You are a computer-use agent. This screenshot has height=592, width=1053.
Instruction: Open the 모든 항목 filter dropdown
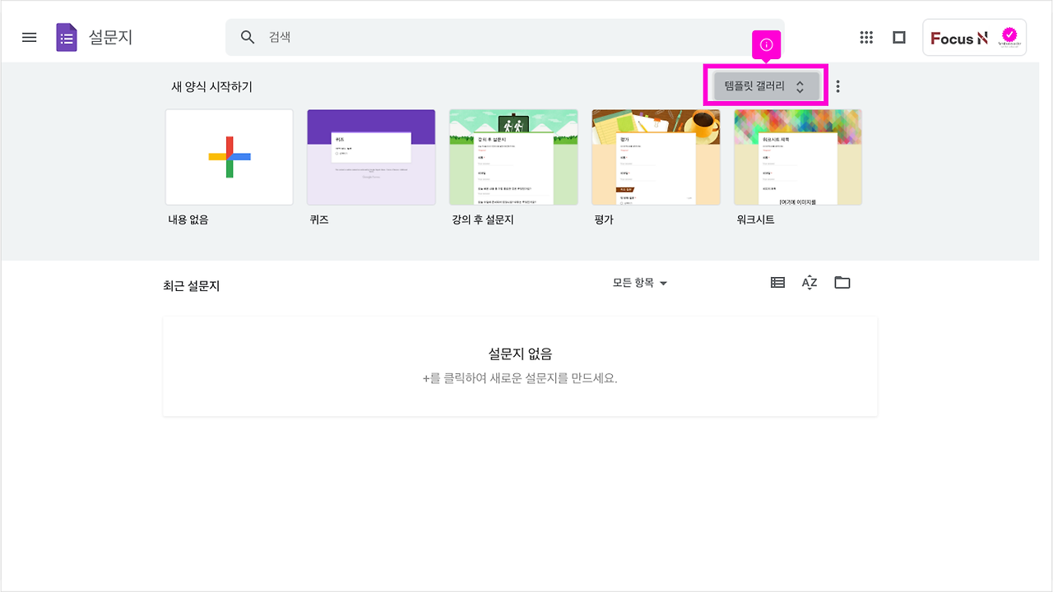[640, 283]
